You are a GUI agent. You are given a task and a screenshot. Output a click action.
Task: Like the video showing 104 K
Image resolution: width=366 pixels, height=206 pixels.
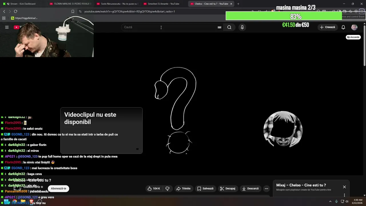[x=154, y=189]
